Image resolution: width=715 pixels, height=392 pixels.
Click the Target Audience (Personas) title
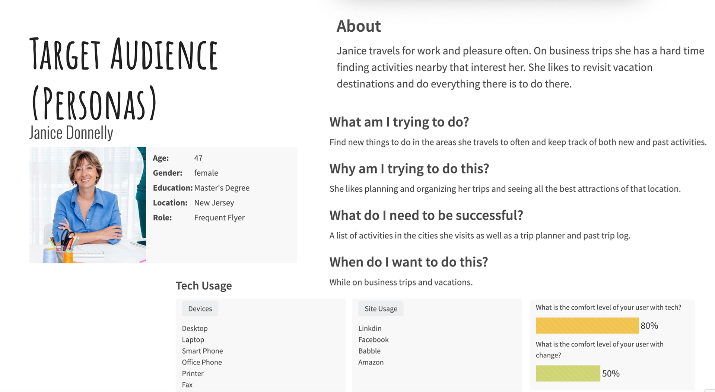pos(124,78)
